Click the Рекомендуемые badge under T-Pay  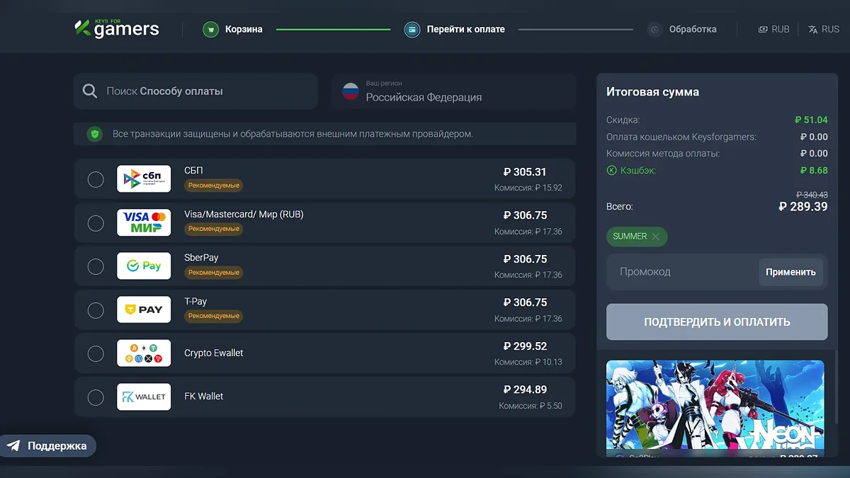point(214,316)
